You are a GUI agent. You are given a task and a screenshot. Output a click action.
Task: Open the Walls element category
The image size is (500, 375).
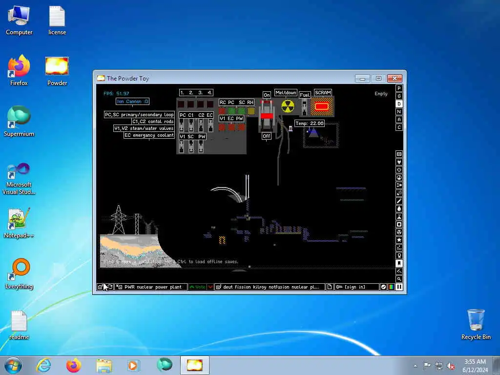pos(399,154)
